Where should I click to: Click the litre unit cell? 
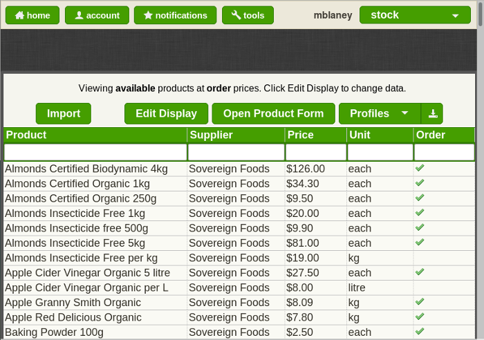(380, 287)
